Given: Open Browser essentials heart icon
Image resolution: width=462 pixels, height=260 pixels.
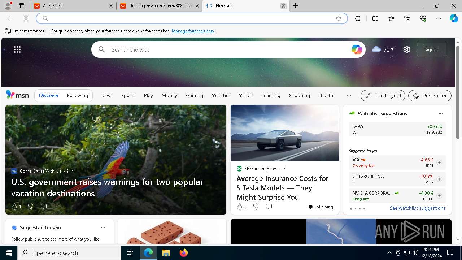Looking at the screenshot, I should (423, 18).
